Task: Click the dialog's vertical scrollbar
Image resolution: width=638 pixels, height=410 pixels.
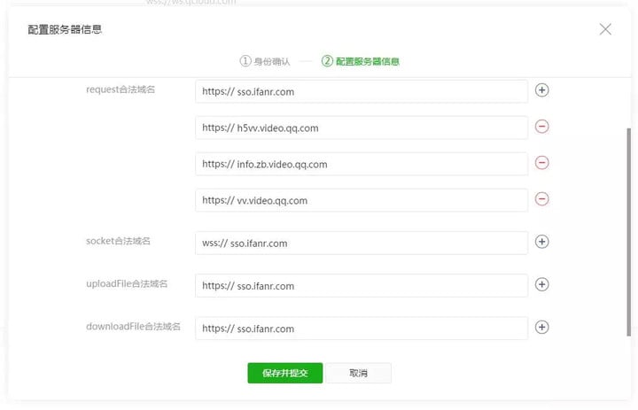Action: coord(628,232)
